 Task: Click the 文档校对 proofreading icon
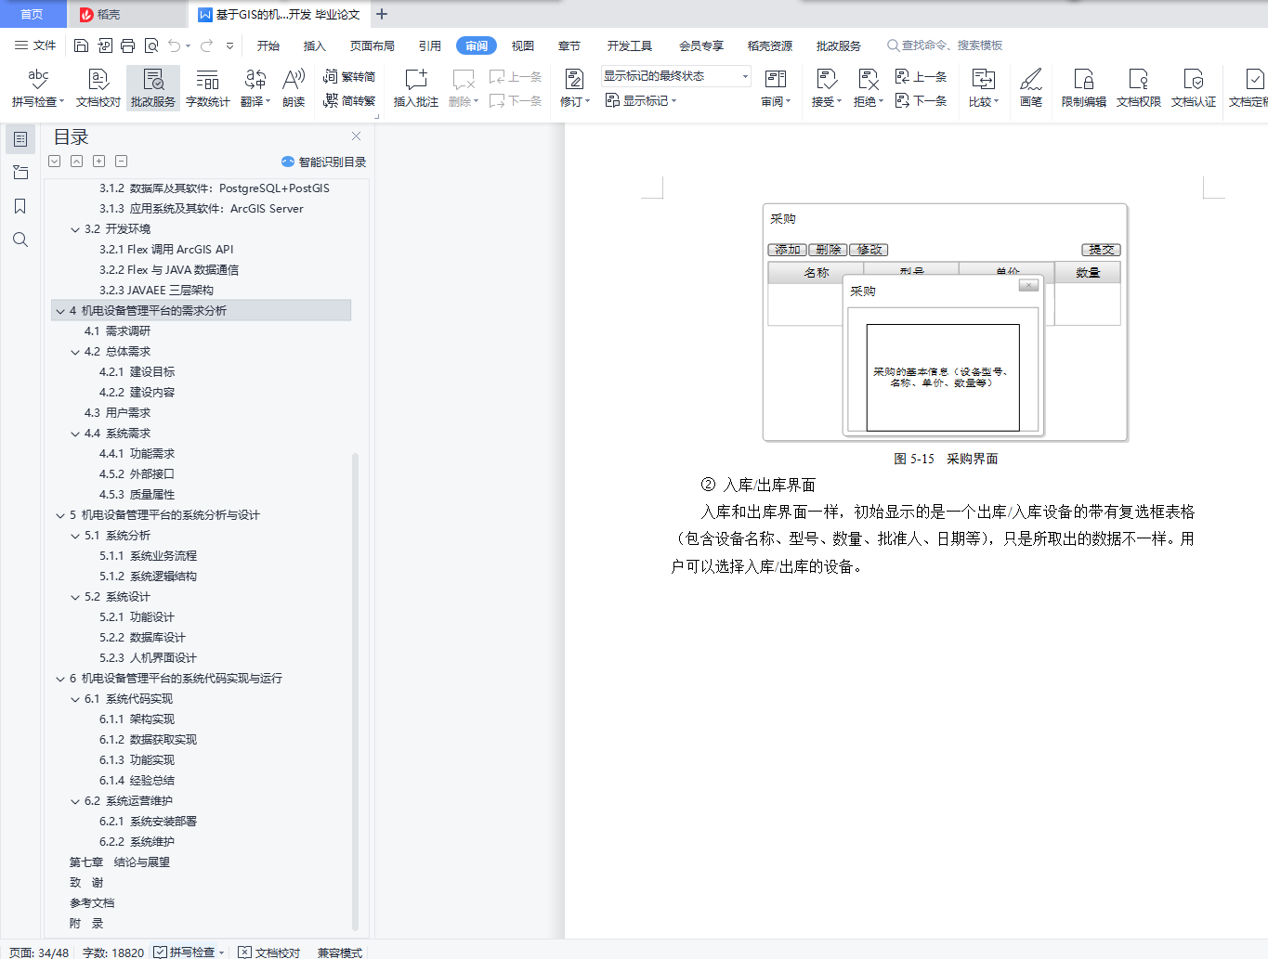98,88
